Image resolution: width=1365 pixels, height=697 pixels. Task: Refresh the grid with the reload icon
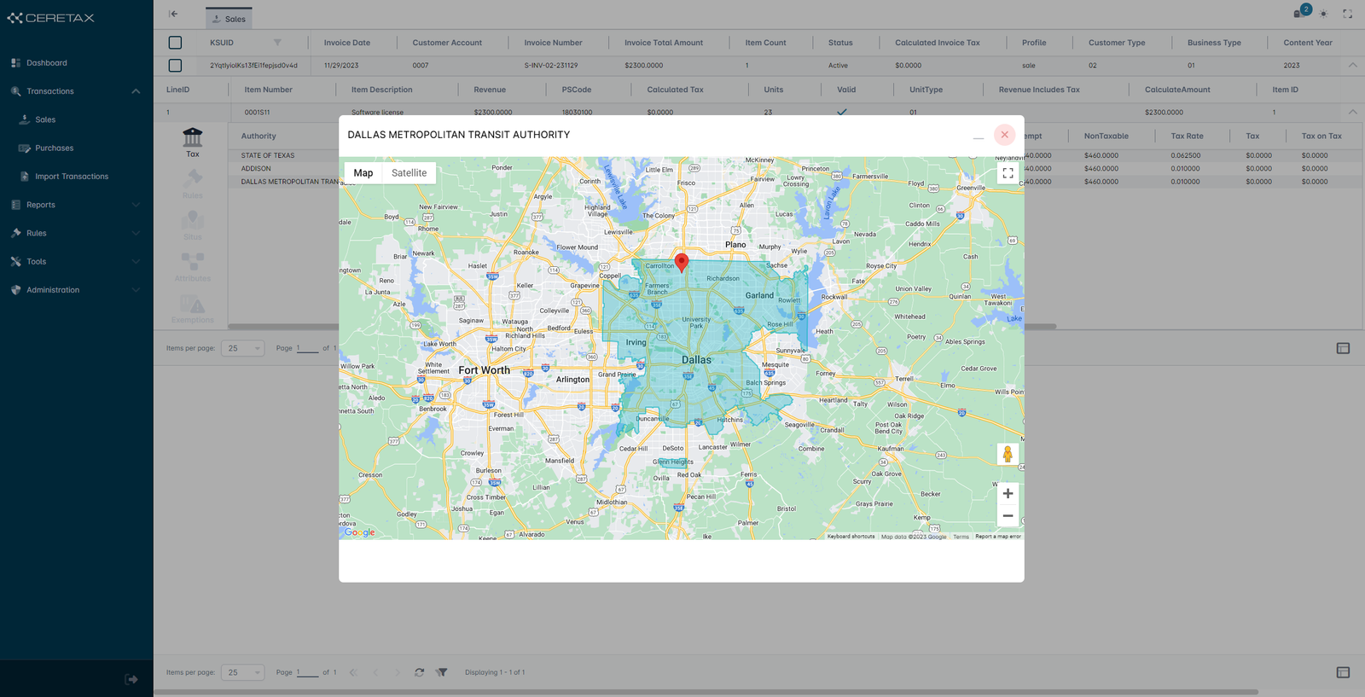pos(419,672)
